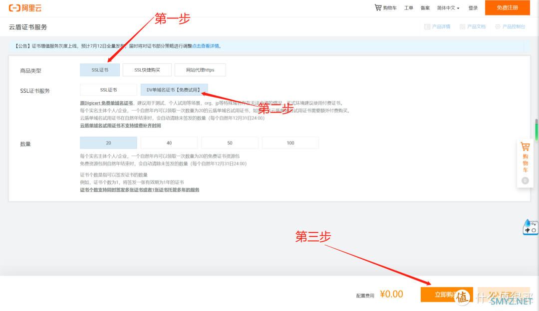Select DV单域名证书【免费试用】 option

tap(174, 90)
